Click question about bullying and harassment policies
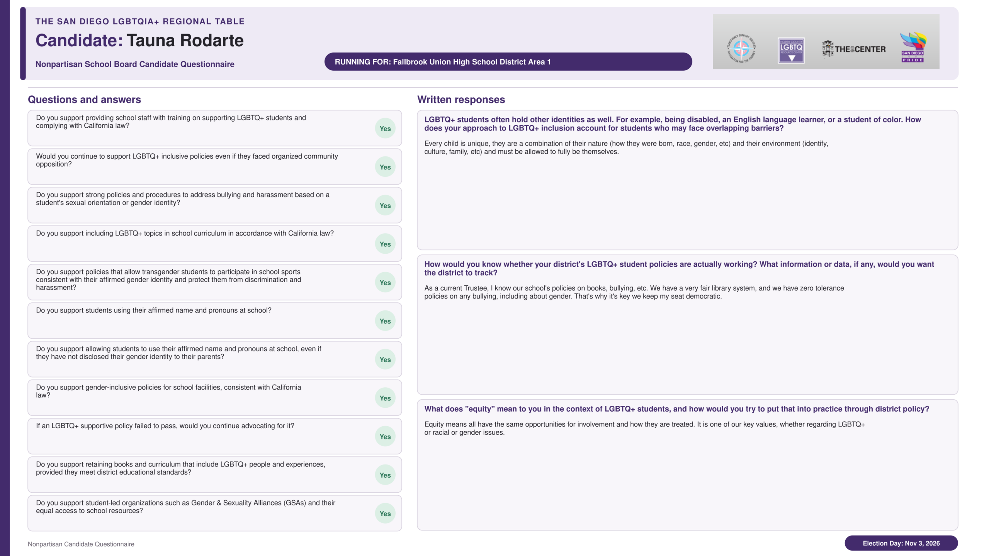989x556 pixels. click(x=183, y=199)
